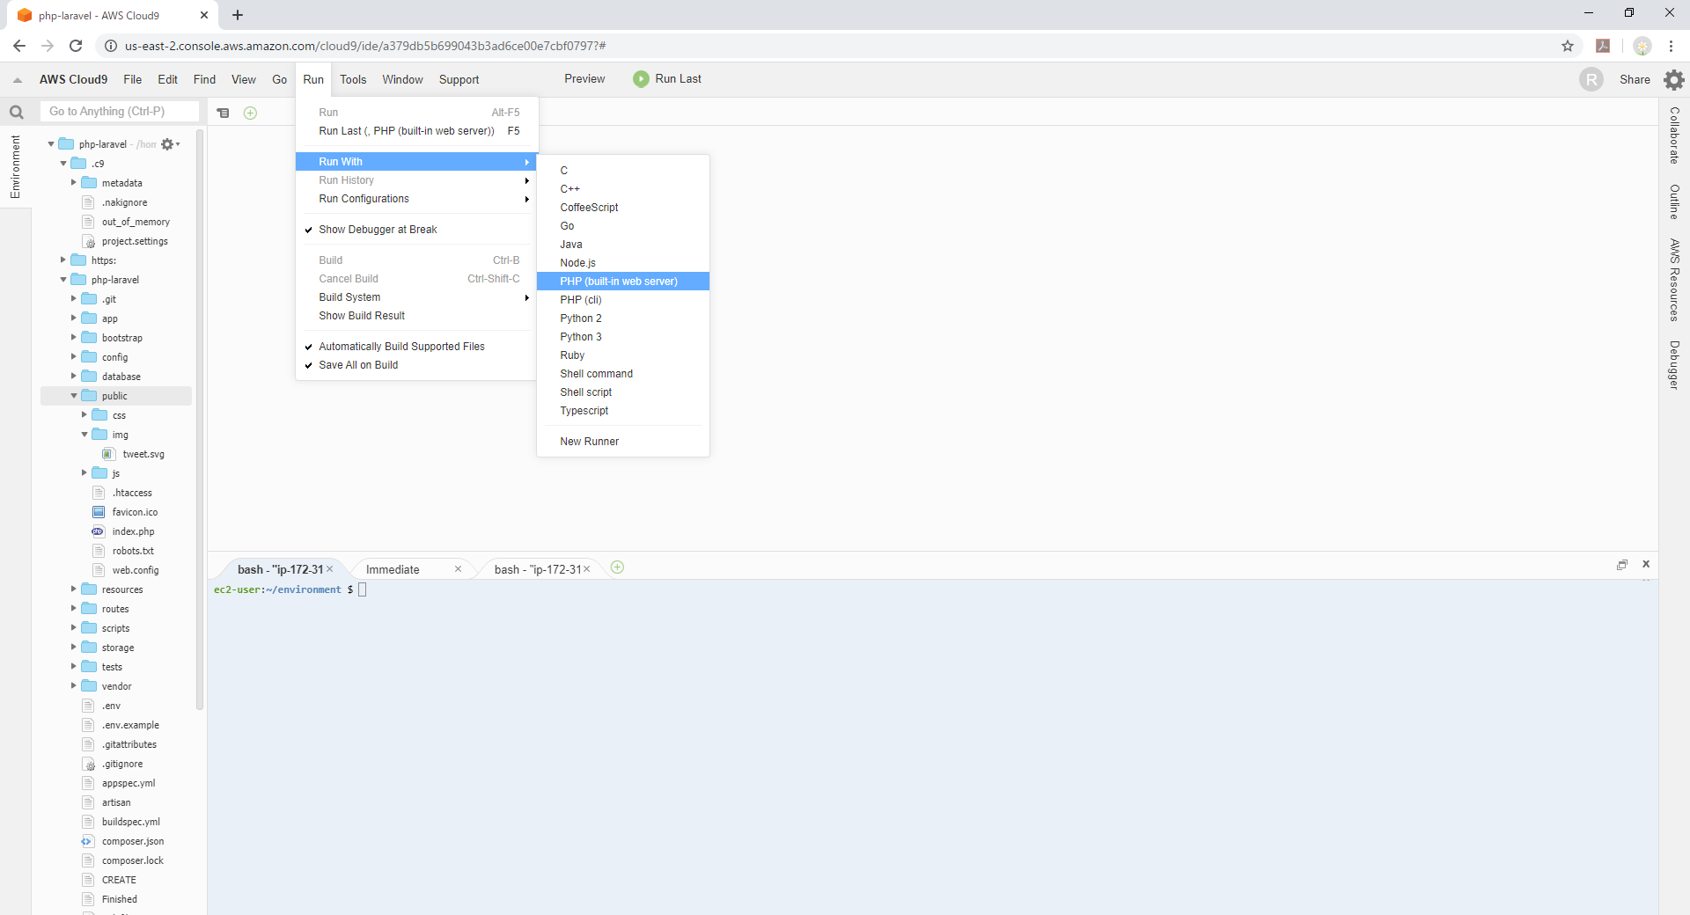This screenshot has height=915, width=1690.
Task: Click the green Run Last play icon
Action: pyautogui.click(x=641, y=79)
